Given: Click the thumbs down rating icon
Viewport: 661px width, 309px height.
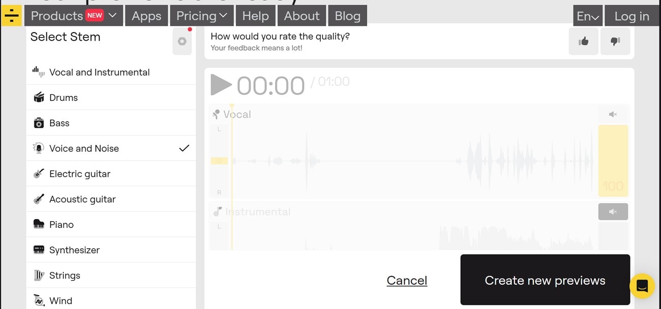Looking at the screenshot, I should (x=615, y=42).
